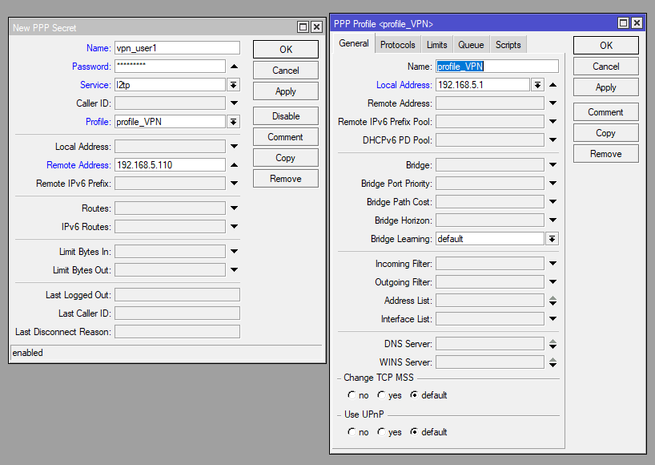655x465 pixels.
Task: Click OK in New PPP Secret window
Action: click(x=285, y=50)
